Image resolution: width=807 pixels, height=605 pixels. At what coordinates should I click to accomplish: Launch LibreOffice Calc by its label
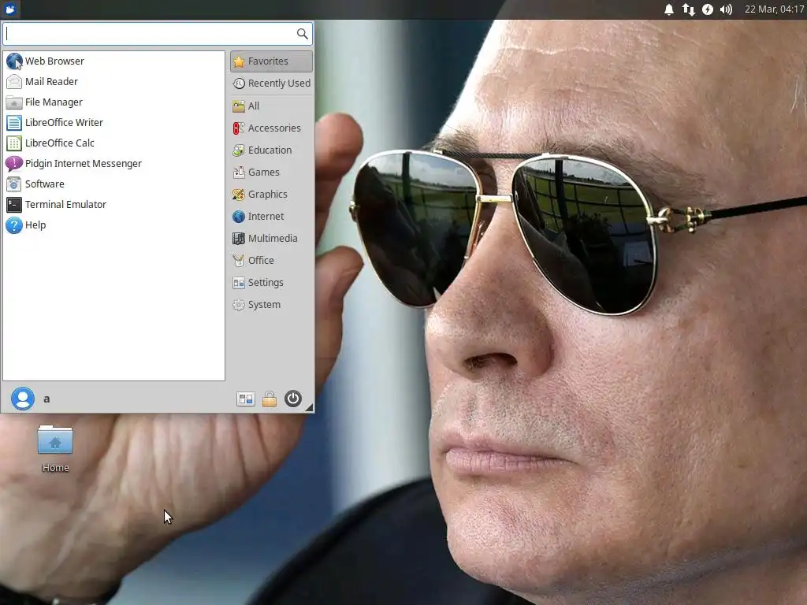tap(60, 143)
